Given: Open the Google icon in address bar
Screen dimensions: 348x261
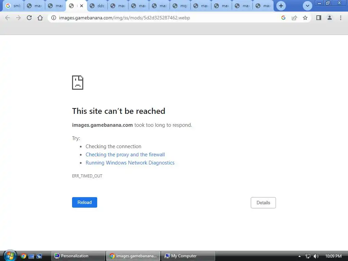Looking at the screenshot, I should (283, 18).
